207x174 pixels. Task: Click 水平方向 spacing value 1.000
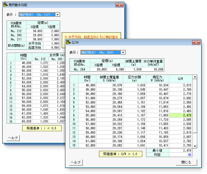[52, 43]
